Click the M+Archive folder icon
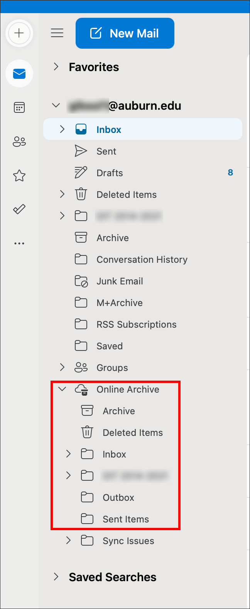Image resolution: width=250 pixels, height=609 pixels. pos(81,303)
